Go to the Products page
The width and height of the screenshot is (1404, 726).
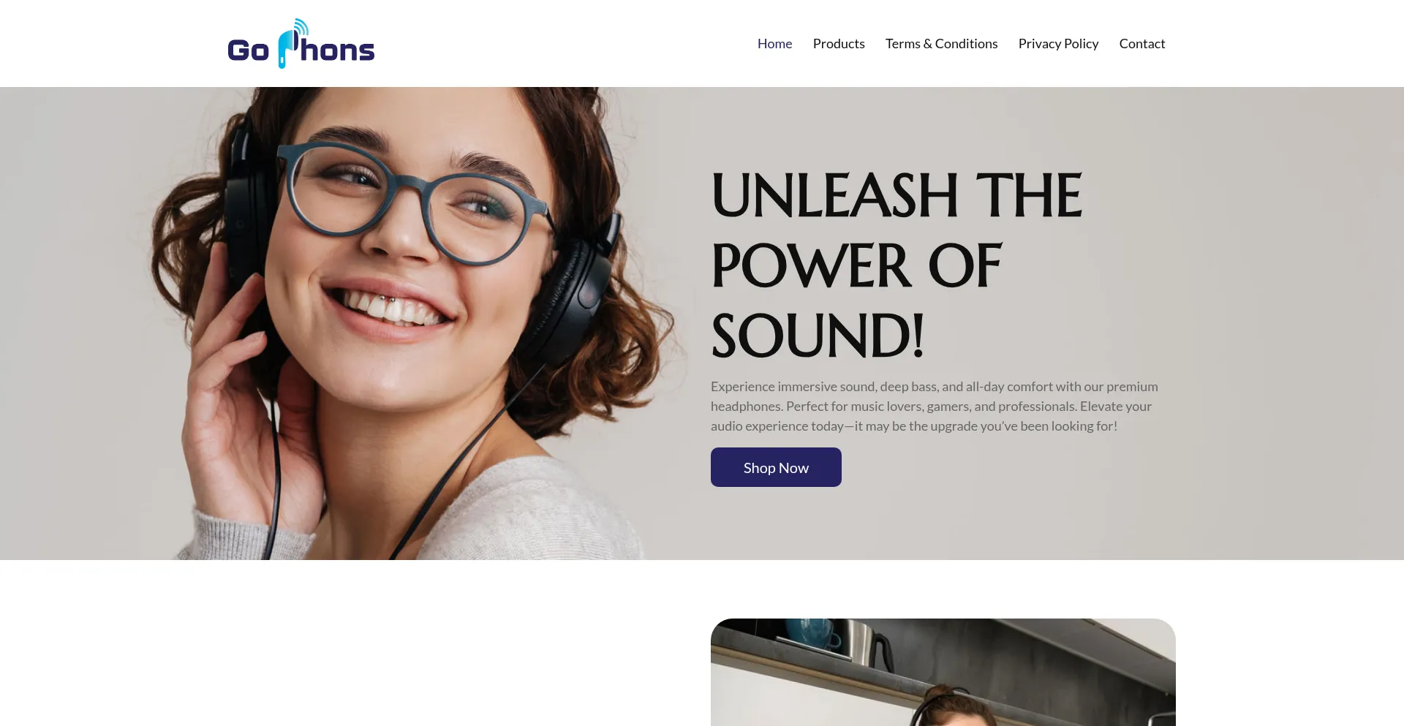pos(839,44)
